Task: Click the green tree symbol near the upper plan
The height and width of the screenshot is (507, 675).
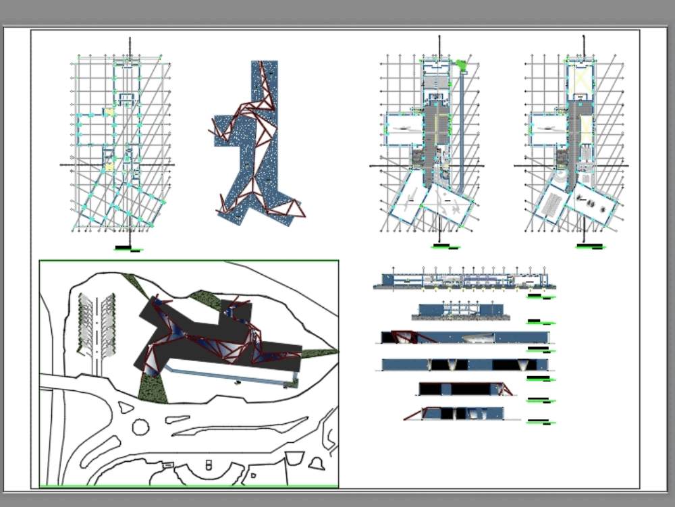Action: pos(462,64)
